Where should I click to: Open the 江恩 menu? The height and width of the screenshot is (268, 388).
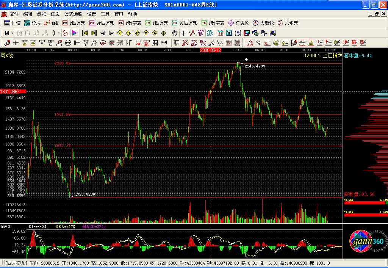tap(55, 14)
